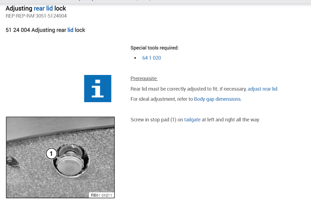Click blue "rear lid" in the page title
This screenshot has width=311, height=201.
point(43,9)
